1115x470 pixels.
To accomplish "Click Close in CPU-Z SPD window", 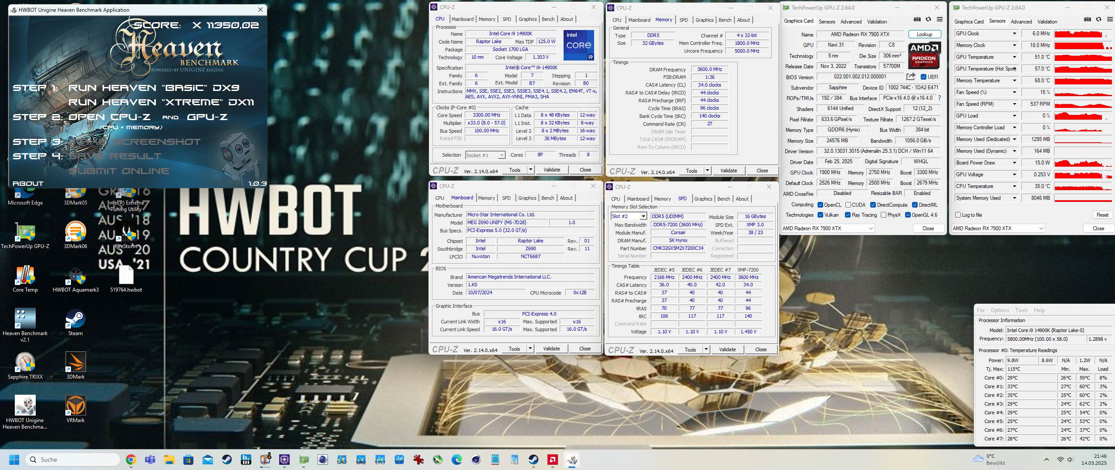I will (760, 349).
